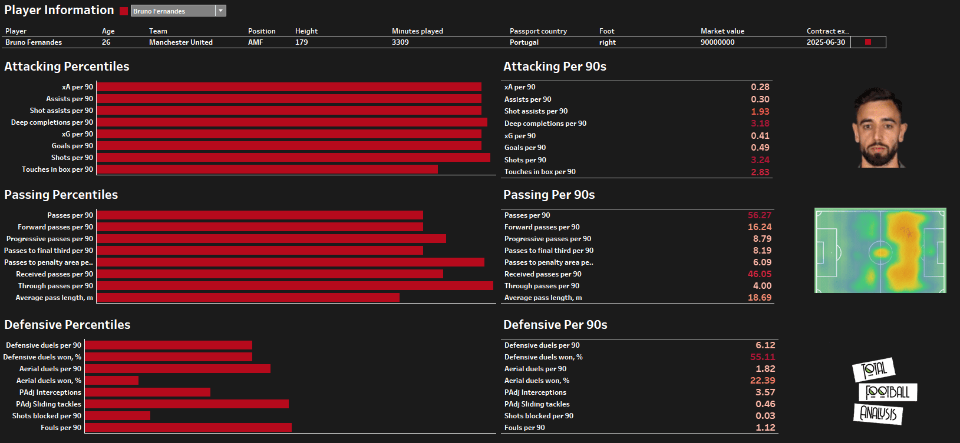
Task: Click the Average pass length value 18.69
Action: (760, 298)
